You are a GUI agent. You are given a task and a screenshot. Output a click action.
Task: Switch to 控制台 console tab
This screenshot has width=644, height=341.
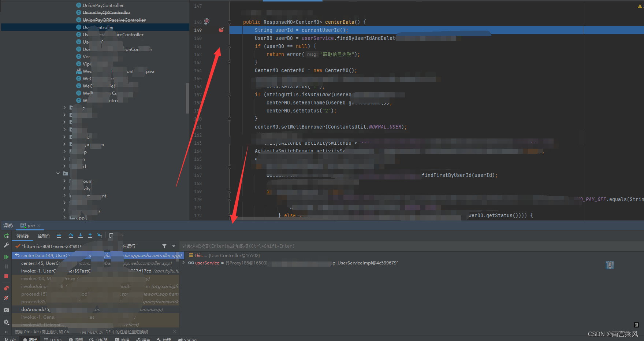pyautogui.click(x=44, y=236)
